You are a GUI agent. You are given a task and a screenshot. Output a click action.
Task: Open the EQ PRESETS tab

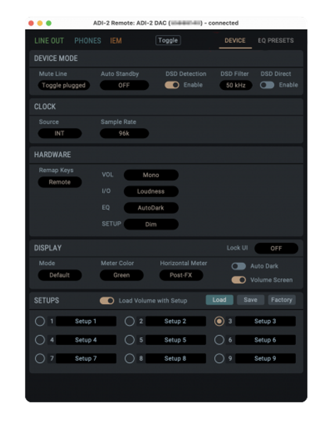tap(276, 40)
